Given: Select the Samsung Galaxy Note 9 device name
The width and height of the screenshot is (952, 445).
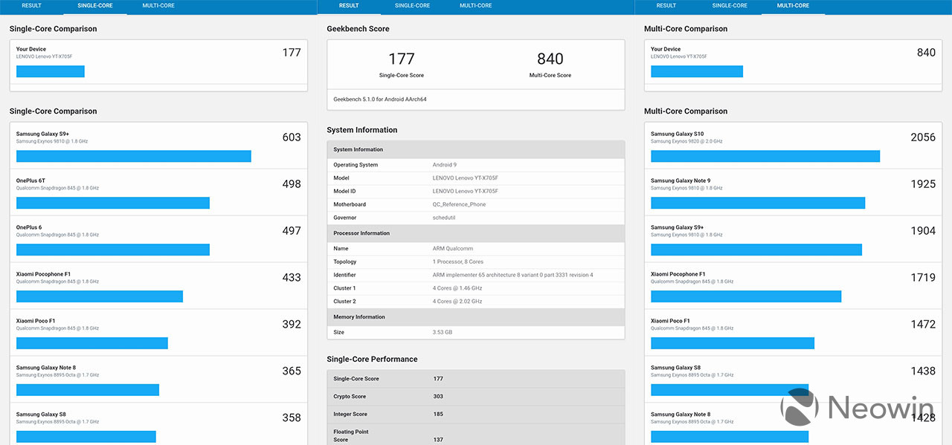Looking at the screenshot, I should [681, 181].
